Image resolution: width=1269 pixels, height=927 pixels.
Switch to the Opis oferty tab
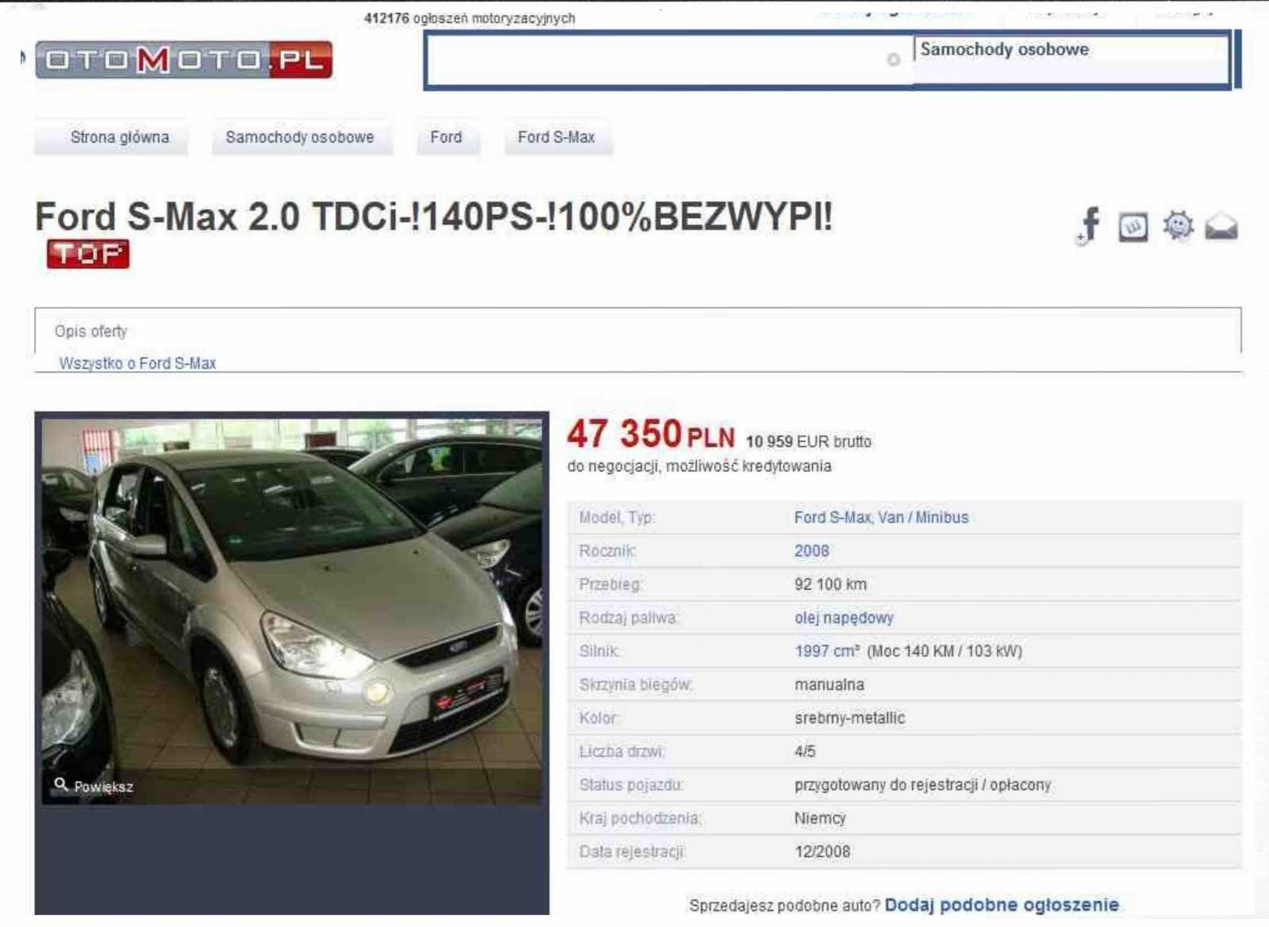tap(90, 331)
